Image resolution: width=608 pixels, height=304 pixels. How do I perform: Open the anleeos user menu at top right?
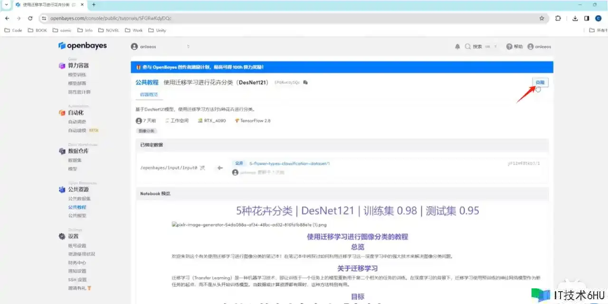click(x=539, y=46)
